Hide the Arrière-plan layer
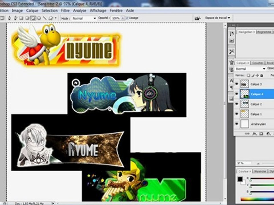Screen dimensions: 274x205 [237, 124]
